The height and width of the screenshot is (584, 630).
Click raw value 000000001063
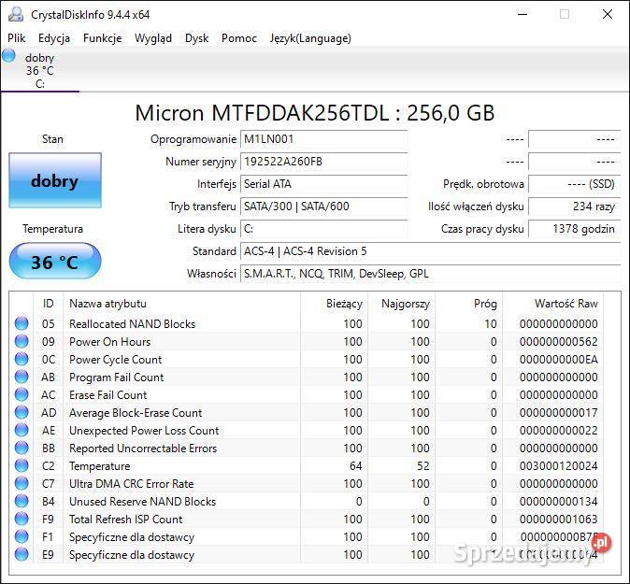click(558, 519)
